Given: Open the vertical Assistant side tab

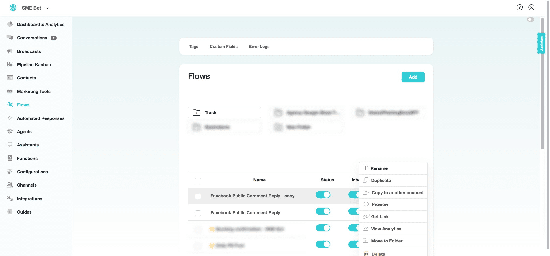Looking at the screenshot, I should [x=541, y=43].
